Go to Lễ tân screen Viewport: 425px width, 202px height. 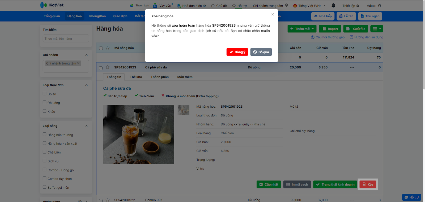pos(346,16)
